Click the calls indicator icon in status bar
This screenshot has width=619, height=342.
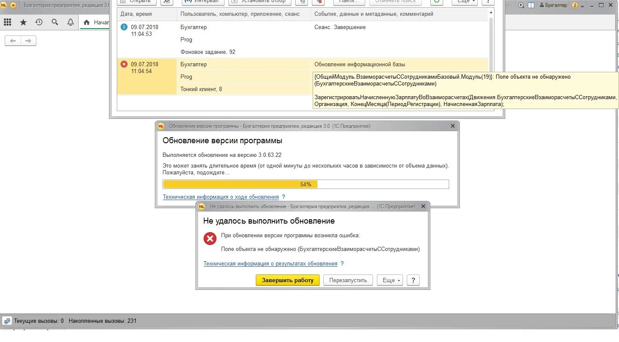[x=7, y=321]
